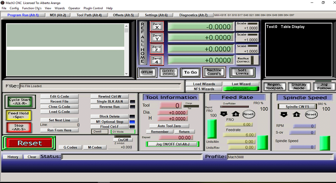
Task: Click the Clear status button
Action: click(x=32, y=157)
